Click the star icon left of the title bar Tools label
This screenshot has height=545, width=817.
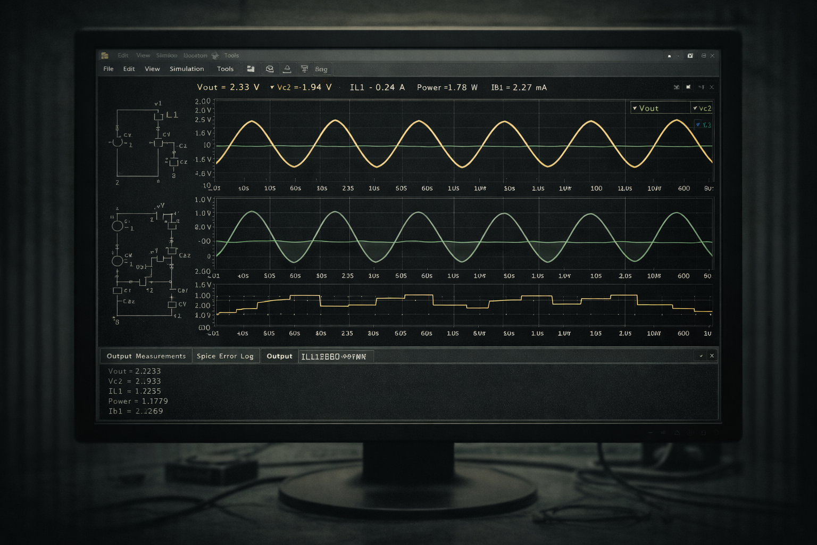click(x=215, y=55)
